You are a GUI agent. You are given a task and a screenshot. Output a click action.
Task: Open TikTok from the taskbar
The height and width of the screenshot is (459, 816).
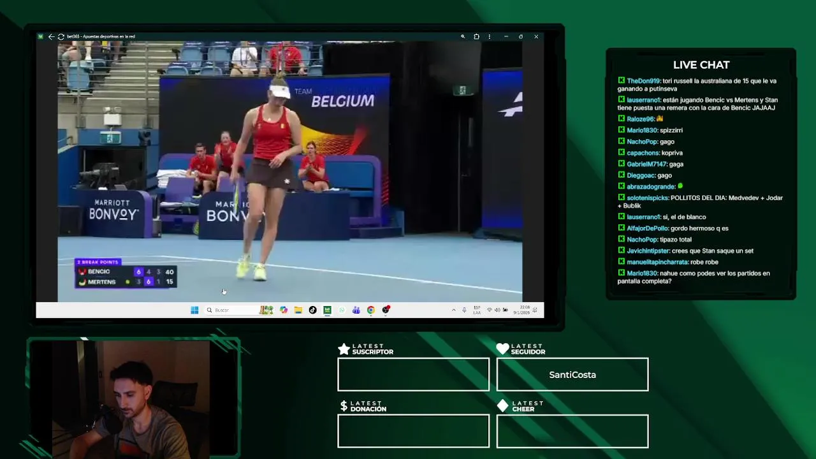point(312,310)
